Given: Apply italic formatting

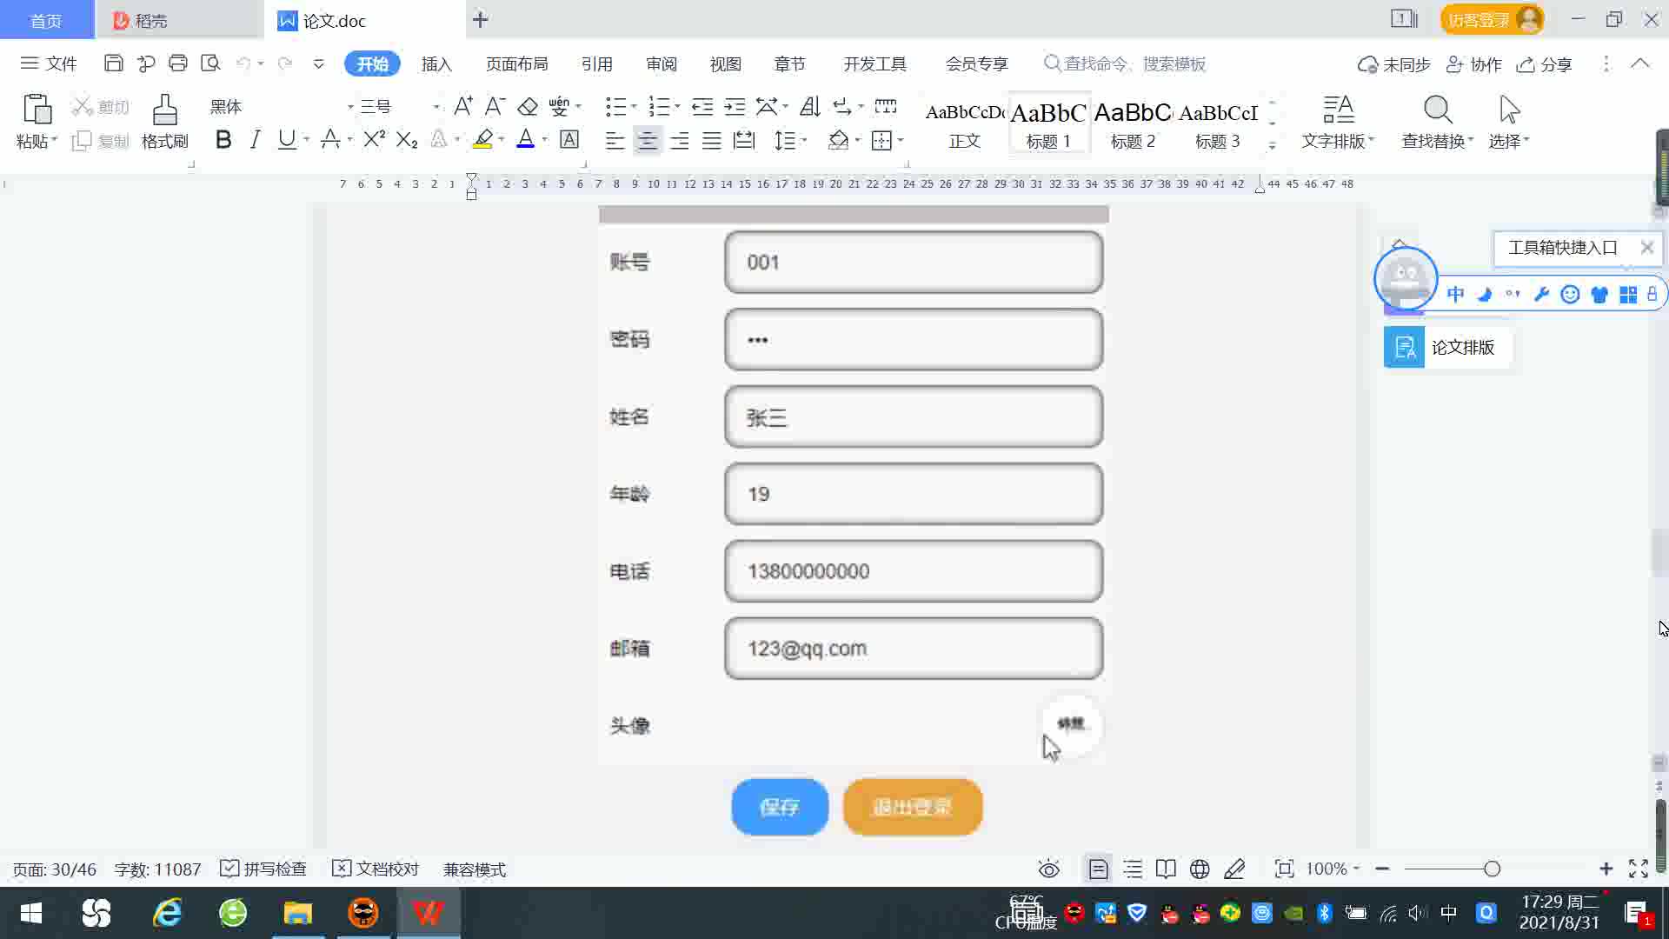Looking at the screenshot, I should [x=255, y=140].
